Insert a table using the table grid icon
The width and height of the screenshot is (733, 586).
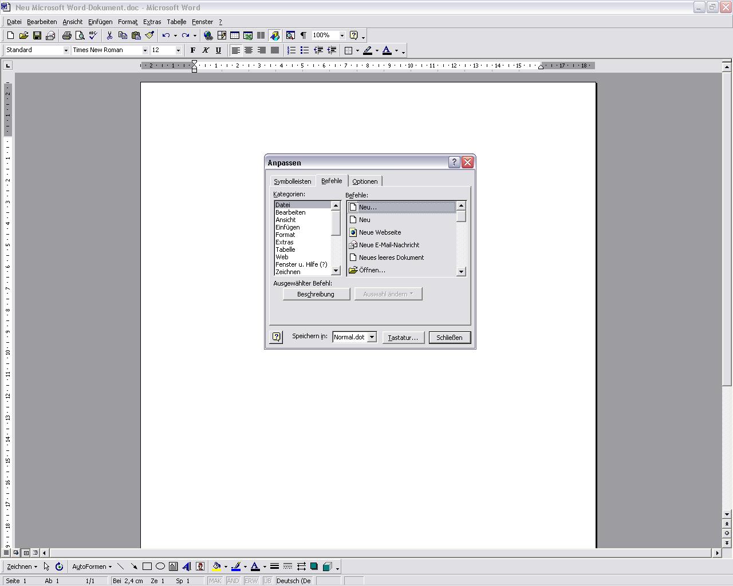coord(235,35)
